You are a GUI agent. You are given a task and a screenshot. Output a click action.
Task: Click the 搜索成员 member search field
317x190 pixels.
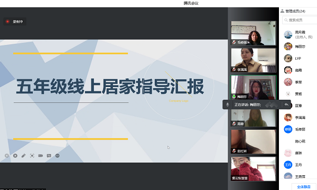[300, 20]
